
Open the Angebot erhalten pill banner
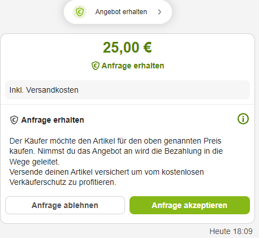(118, 12)
